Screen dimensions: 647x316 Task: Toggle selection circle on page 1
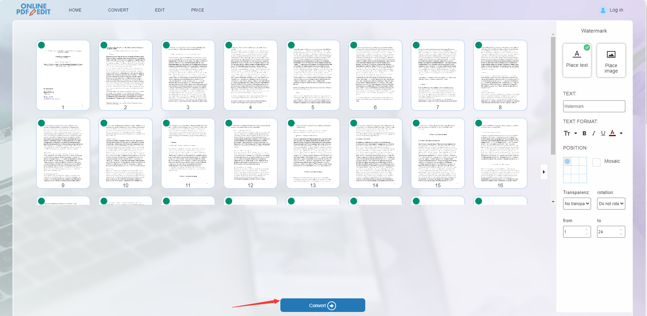point(41,45)
